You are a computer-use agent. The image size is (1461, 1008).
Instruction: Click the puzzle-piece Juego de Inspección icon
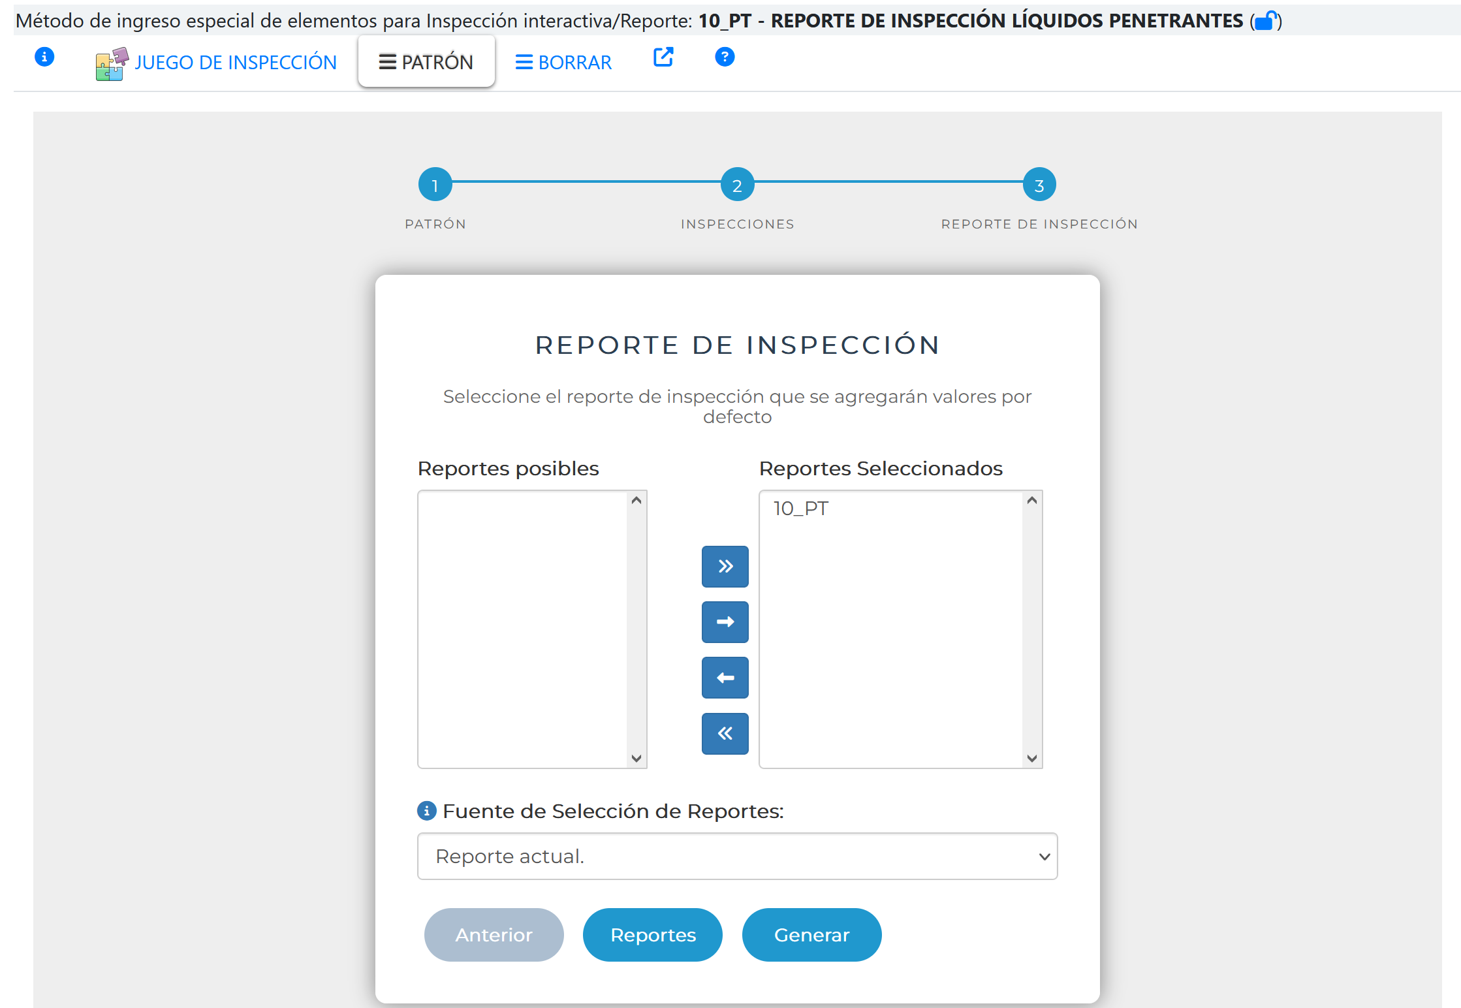tap(112, 64)
